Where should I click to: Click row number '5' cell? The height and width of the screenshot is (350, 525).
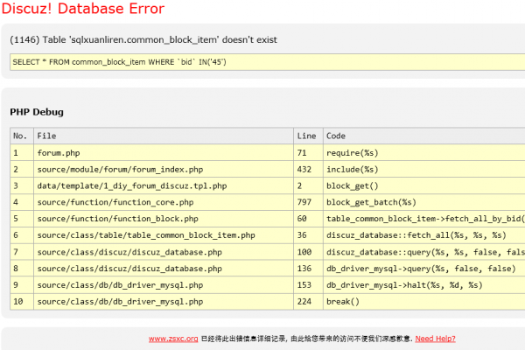(22, 219)
